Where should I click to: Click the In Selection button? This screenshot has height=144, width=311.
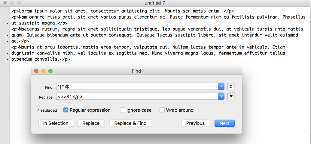coord(56,123)
